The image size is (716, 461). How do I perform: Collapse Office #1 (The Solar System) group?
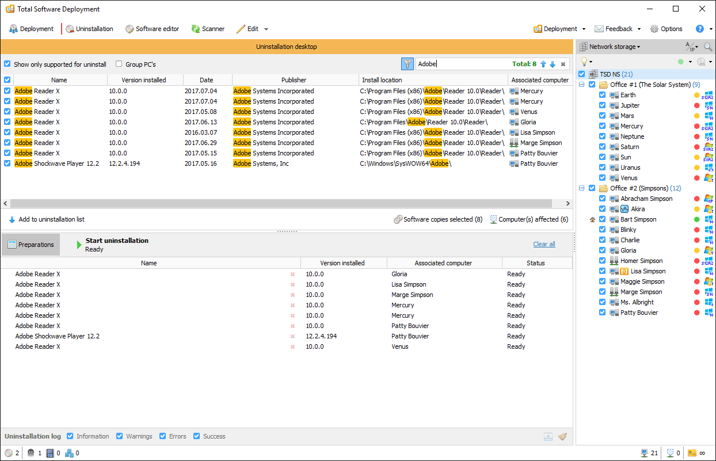point(582,85)
